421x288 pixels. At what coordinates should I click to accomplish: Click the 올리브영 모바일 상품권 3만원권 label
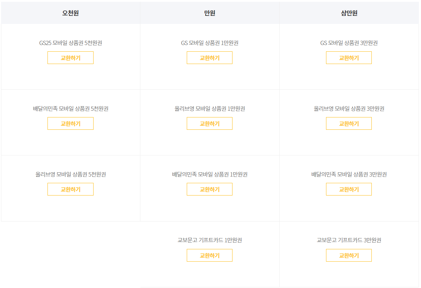tap(349, 108)
